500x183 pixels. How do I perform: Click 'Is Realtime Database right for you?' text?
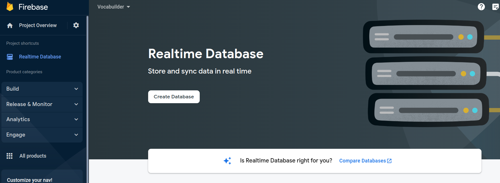[x=286, y=161]
